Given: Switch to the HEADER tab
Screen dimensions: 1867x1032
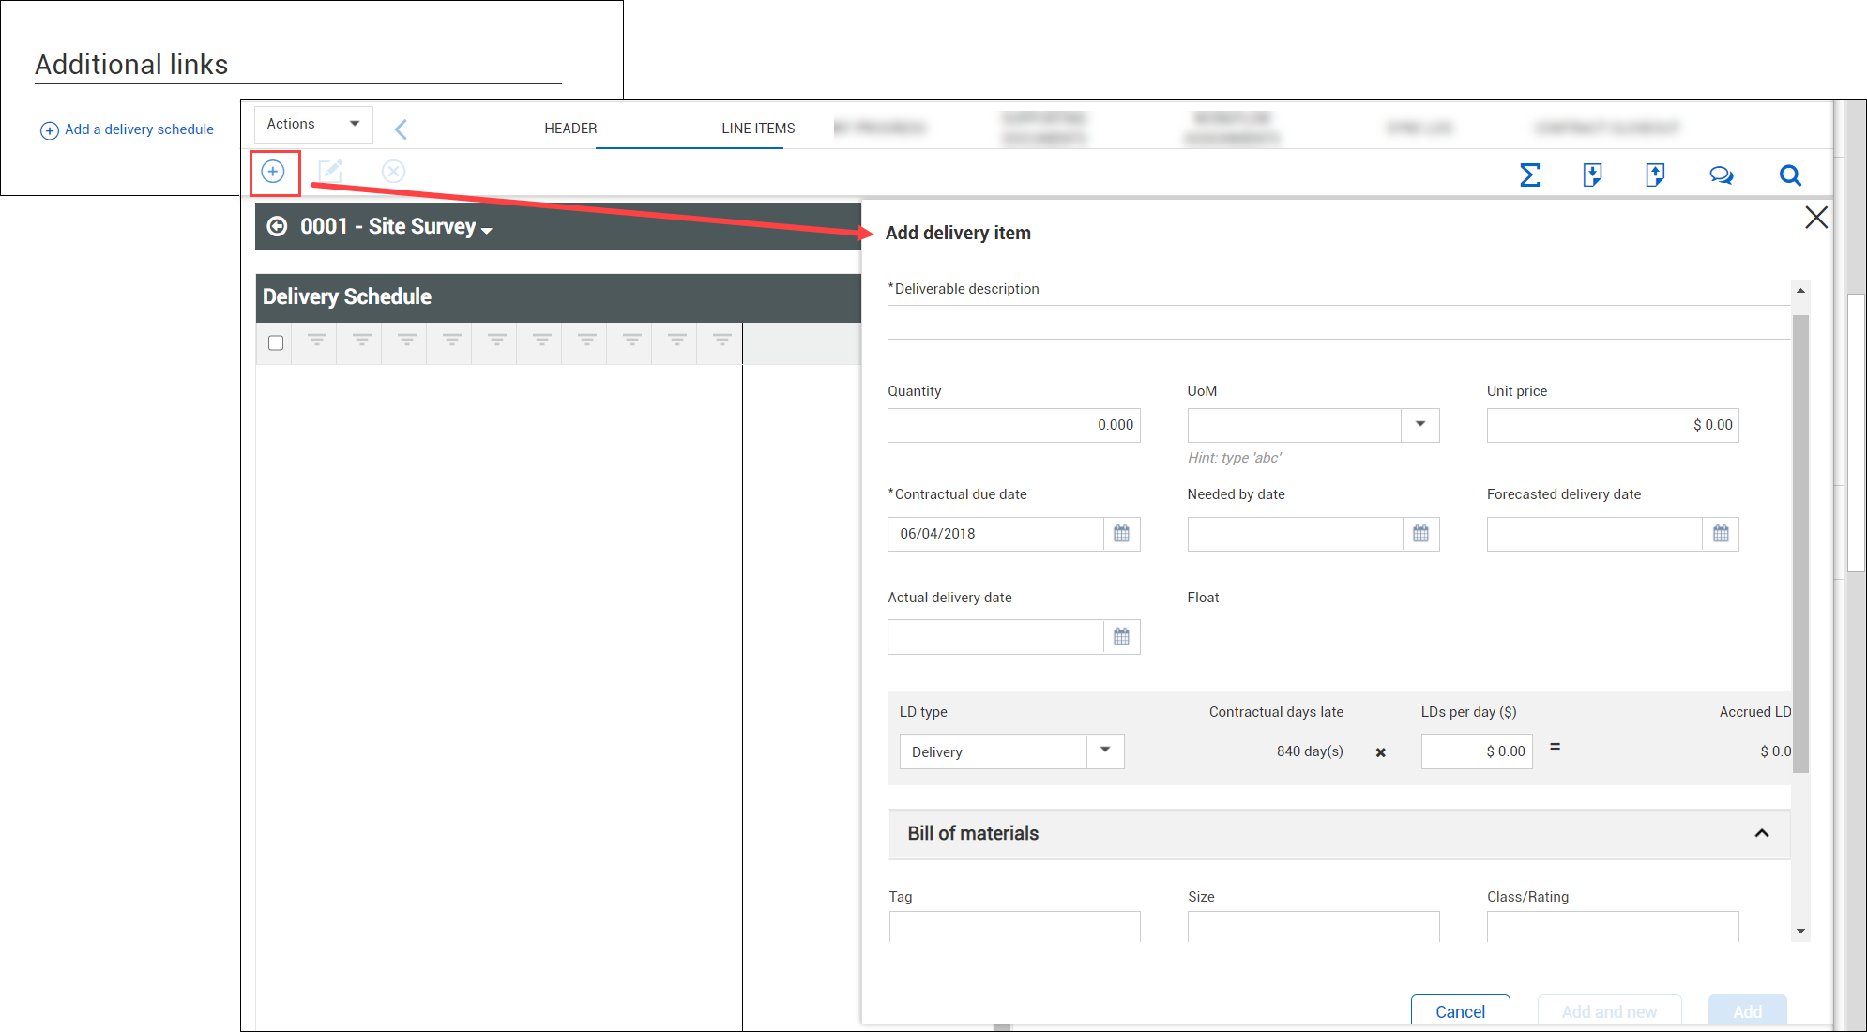Looking at the screenshot, I should [570, 129].
